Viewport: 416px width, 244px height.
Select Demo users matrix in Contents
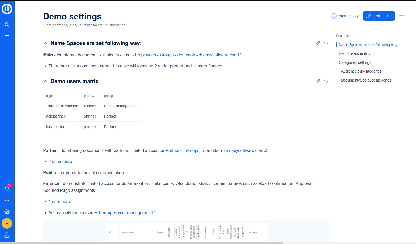(x=354, y=53)
